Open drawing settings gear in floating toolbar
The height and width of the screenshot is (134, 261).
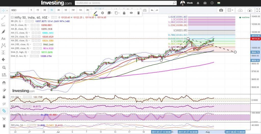coord(102,13)
